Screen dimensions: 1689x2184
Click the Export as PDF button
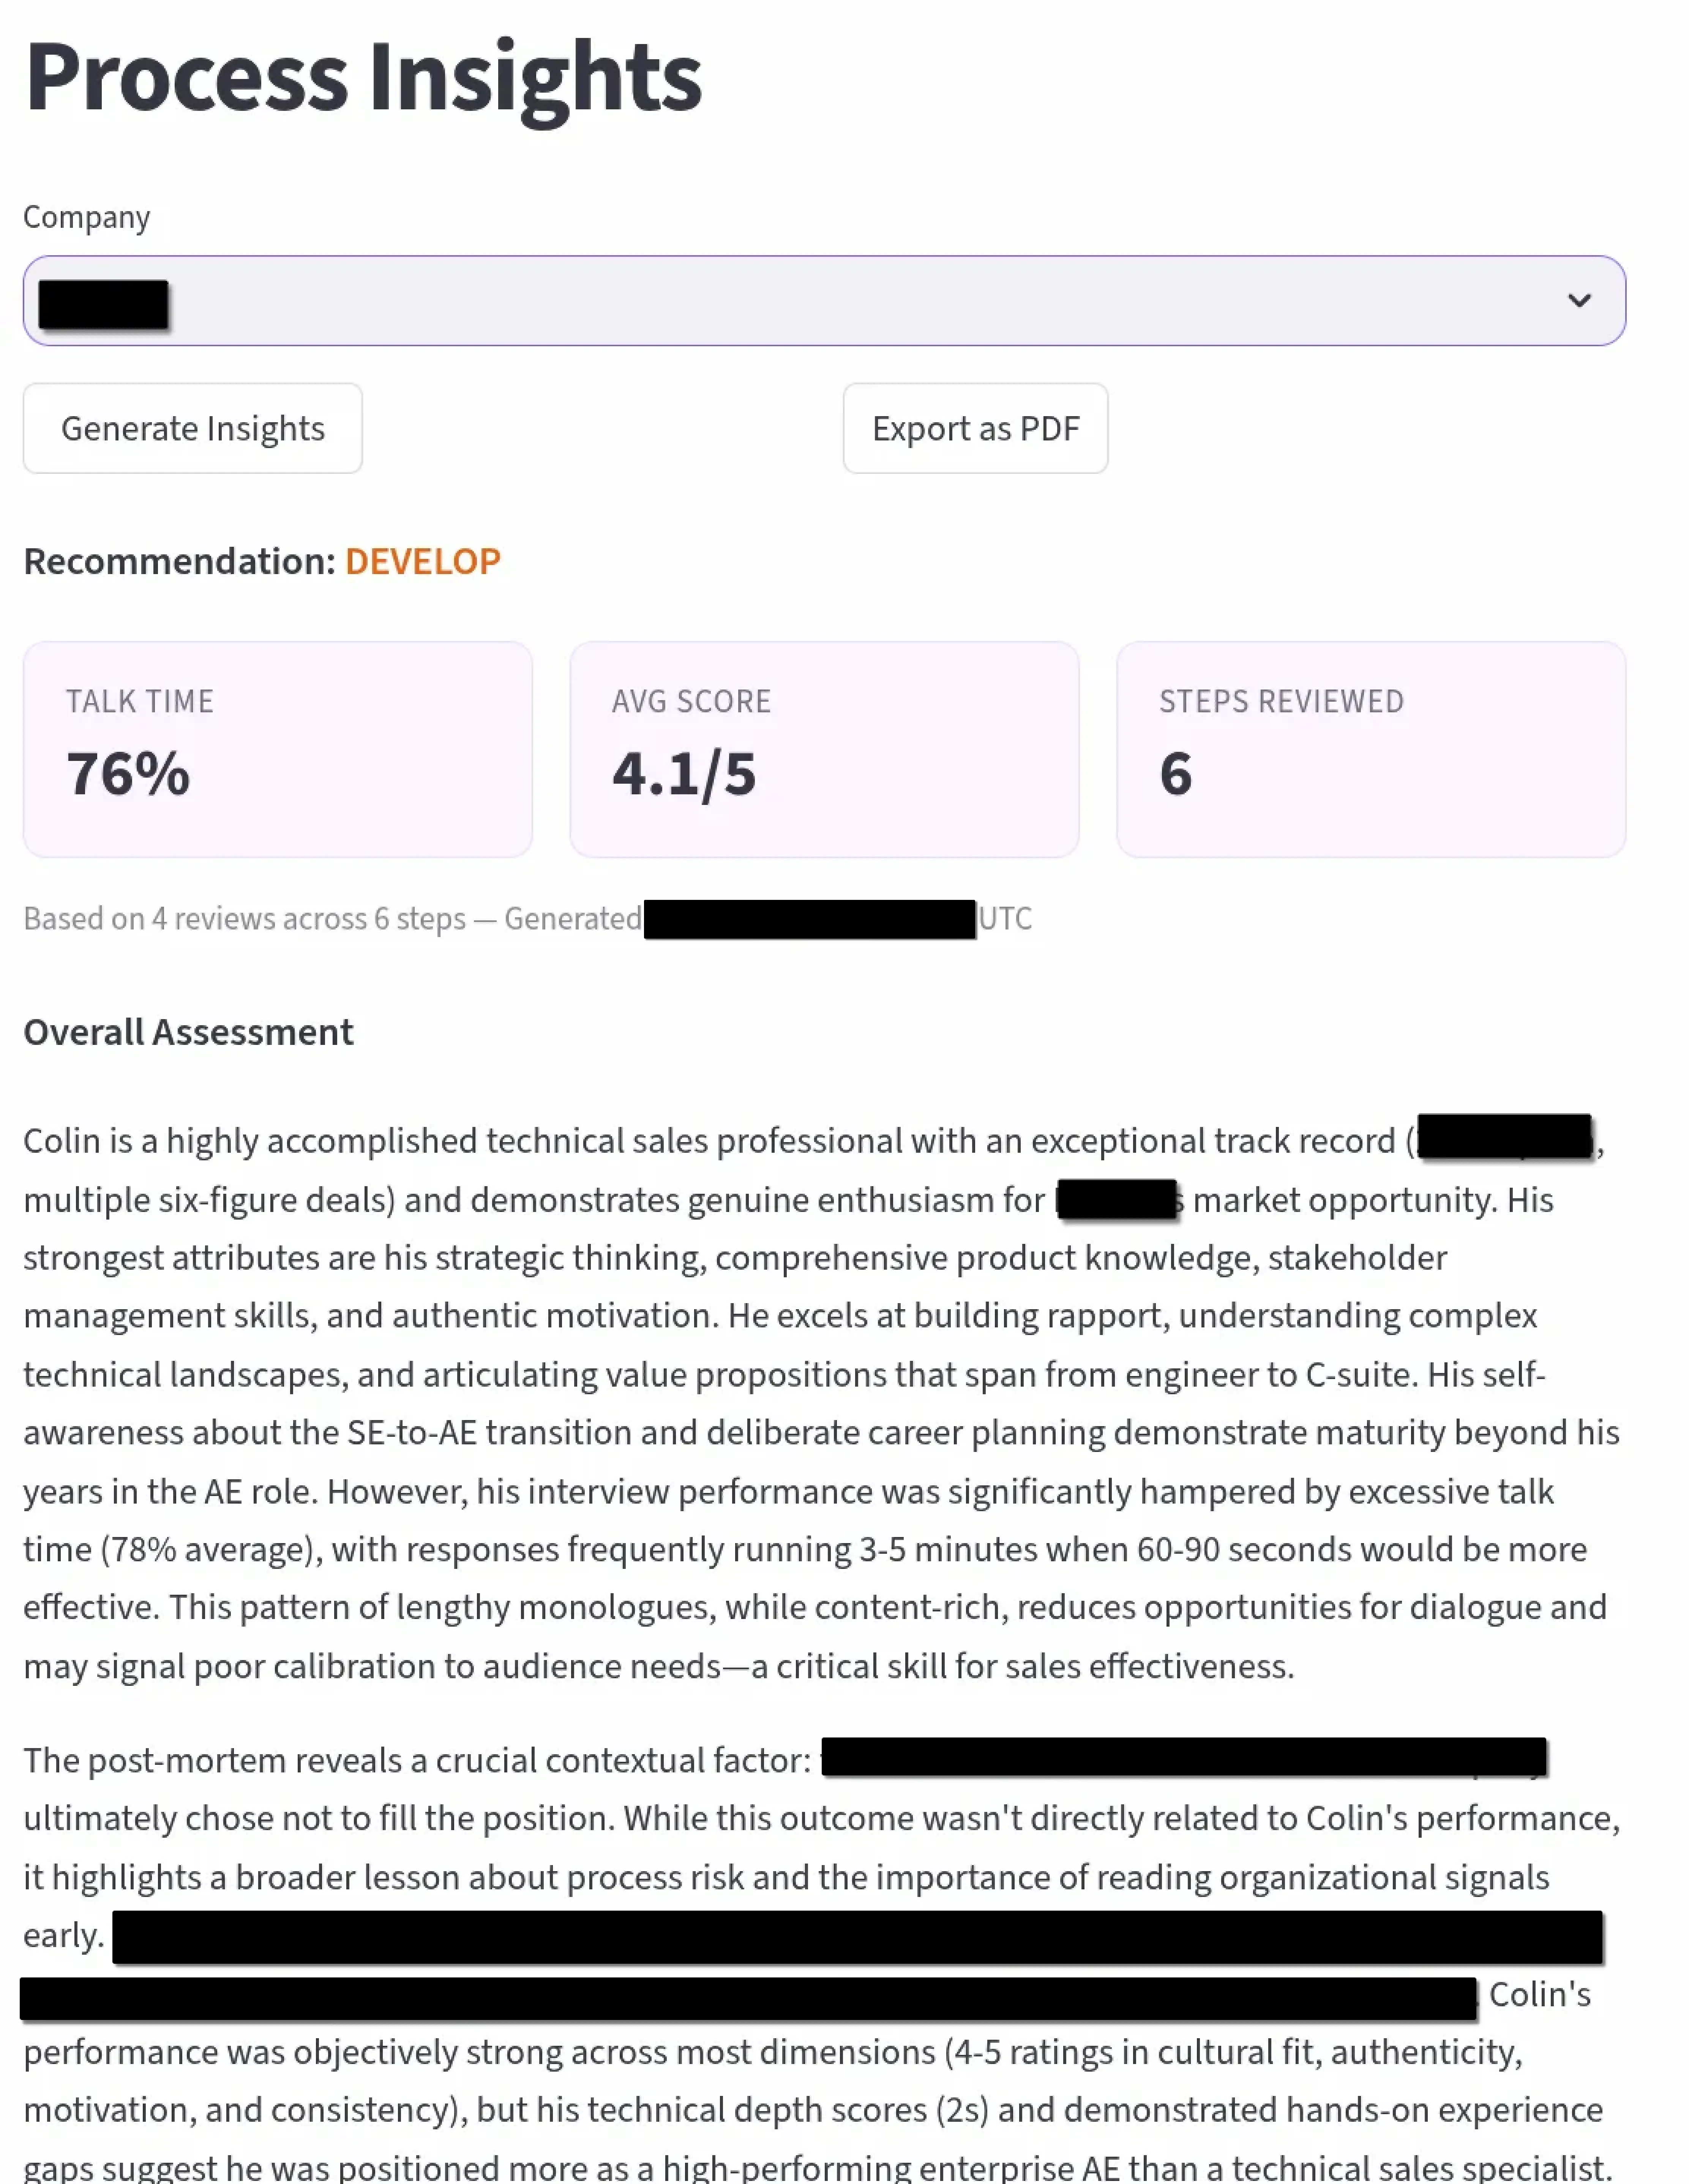[x=975, y=428]
